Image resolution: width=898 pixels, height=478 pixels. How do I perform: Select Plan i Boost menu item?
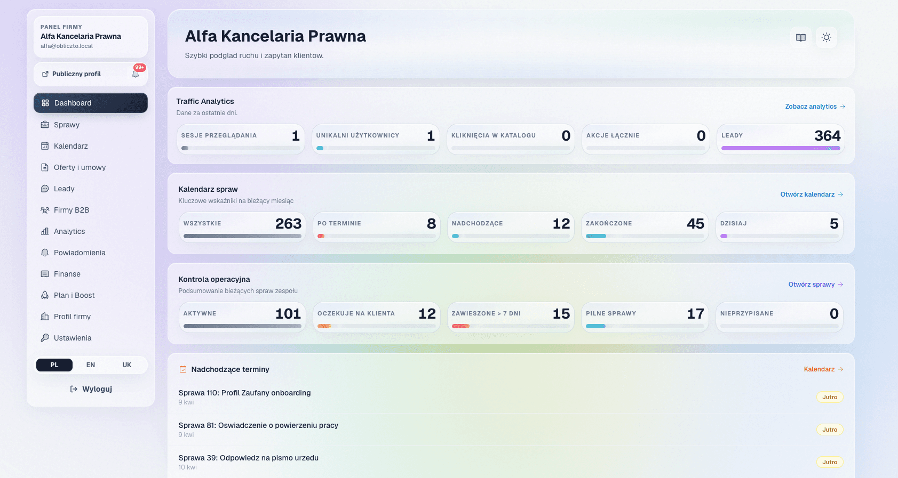pos(91,295)
